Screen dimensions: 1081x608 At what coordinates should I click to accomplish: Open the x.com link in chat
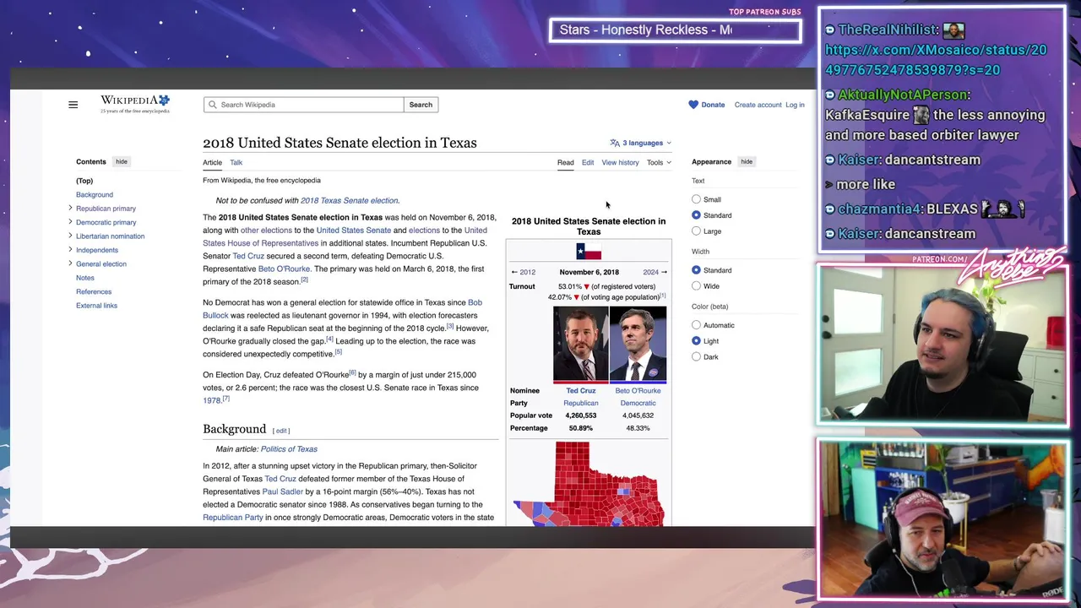click(936, 60)
